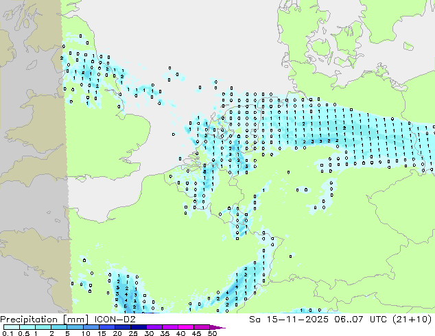The width and height of the screenshot is (435, 336).
Task: Click the '25' legend value
Action: click(133, 333)
